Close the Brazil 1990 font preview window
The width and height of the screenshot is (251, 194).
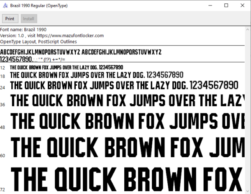click(242, 5)
